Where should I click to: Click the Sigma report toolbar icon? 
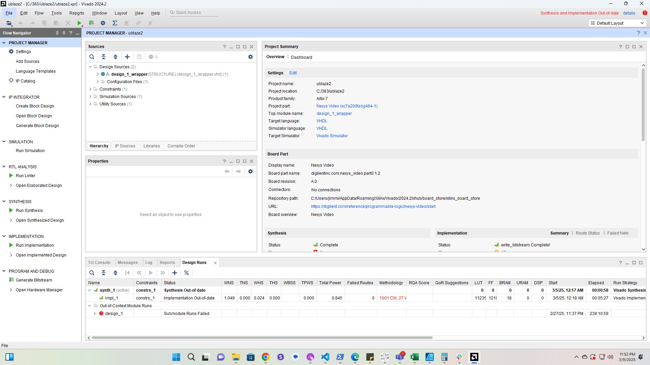pyautogui.click(x=115, y=23)
